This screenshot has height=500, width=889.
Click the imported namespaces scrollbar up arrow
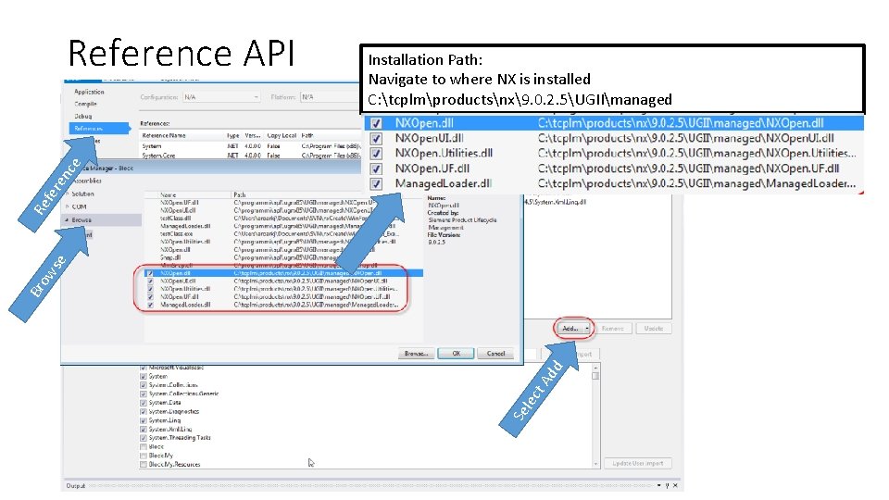(595, 368)
